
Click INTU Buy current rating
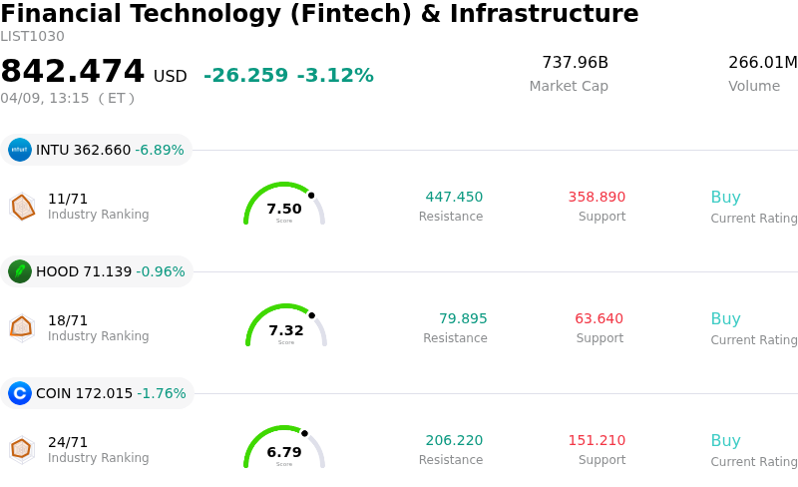(725, 198)
